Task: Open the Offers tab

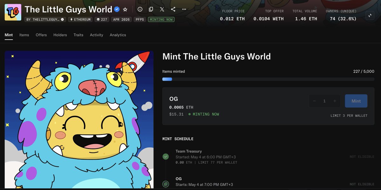Action: (41, 35)
